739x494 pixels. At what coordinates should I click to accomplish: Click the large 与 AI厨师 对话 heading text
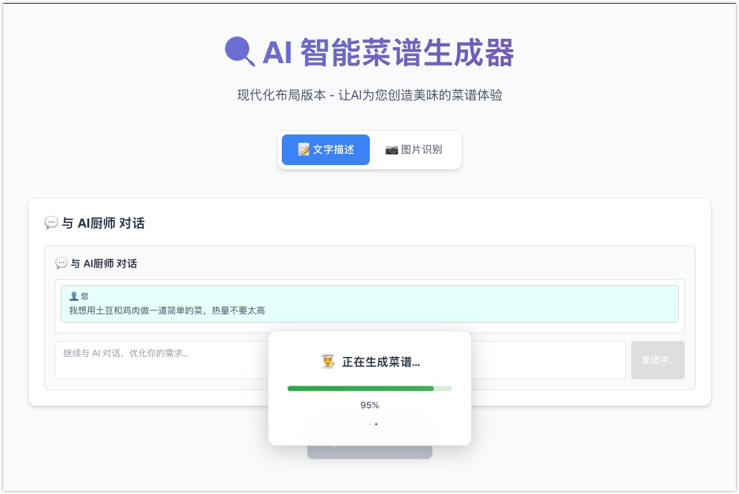coord(103,223)
